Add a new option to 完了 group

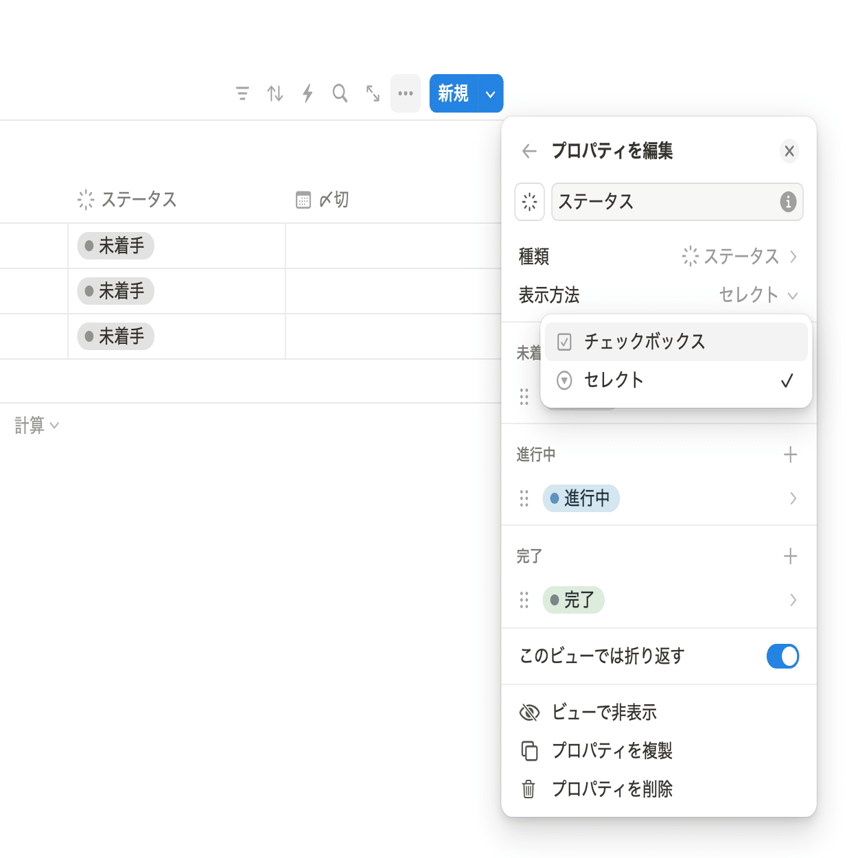pyautogui.click(x=790, y=556)
